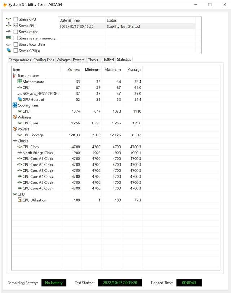Click the GPU Hotspot row icon
This screenshot has width=231, height=293.
(x=20, y=99)
